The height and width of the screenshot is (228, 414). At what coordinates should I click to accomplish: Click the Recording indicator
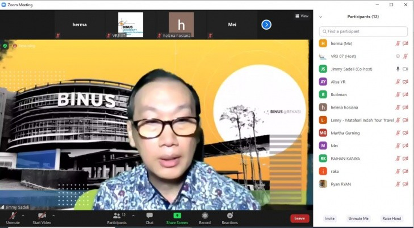tap(24, 46)
